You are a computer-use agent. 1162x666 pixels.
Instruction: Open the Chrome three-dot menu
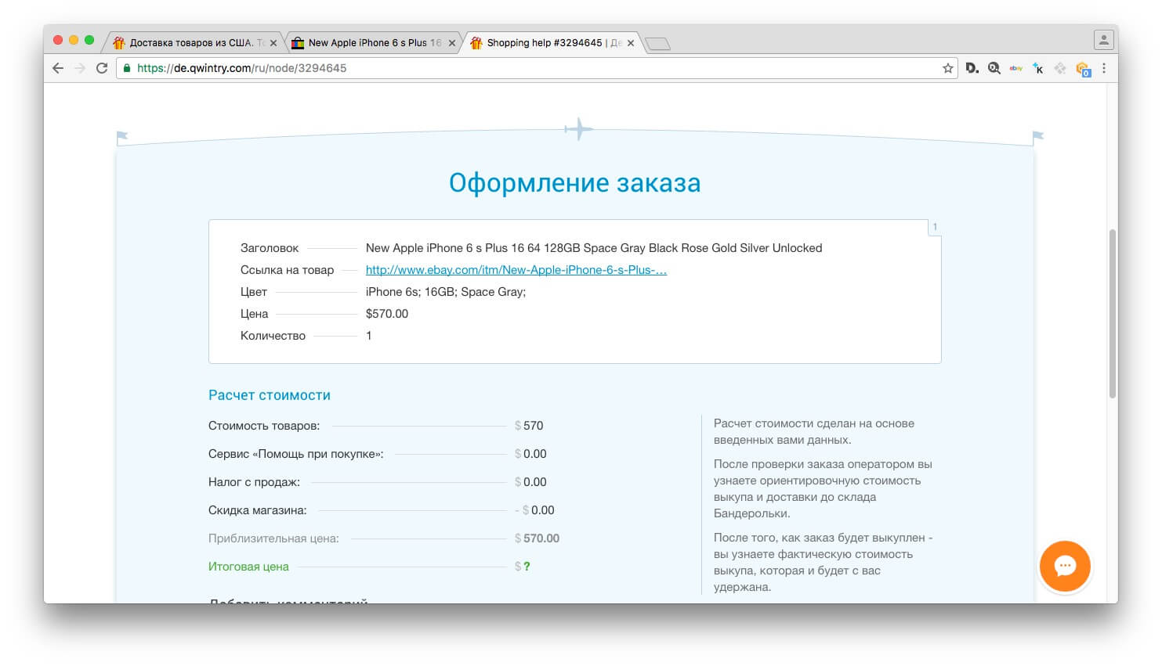[x=1104, y=68]
